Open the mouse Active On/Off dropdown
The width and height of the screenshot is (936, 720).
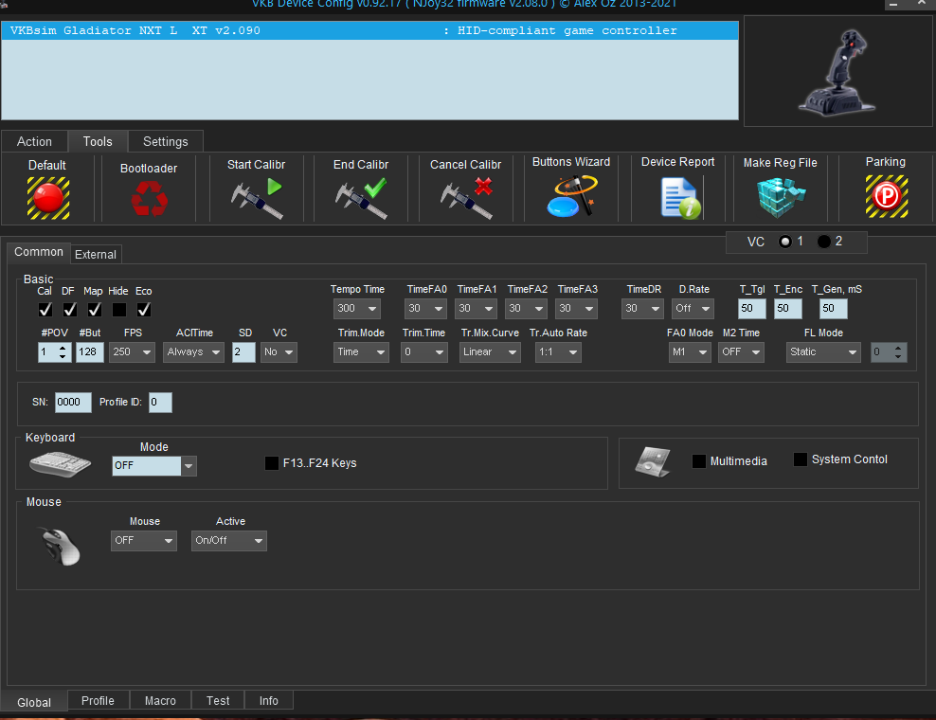point(229,541)
